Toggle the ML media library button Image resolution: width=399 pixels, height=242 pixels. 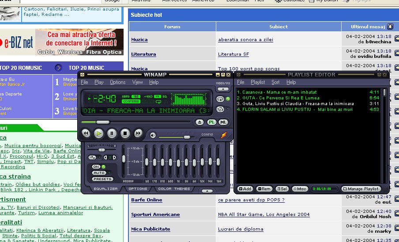click(x=223, y=122)
